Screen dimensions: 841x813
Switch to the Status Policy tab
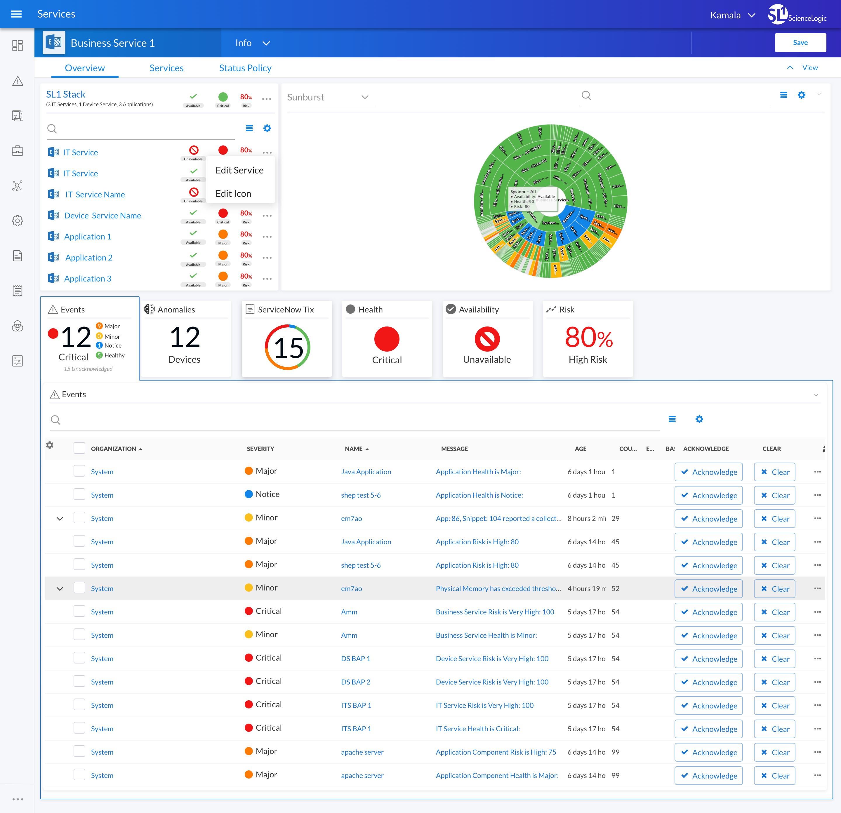pyautogui.click(x=245, y=68)
